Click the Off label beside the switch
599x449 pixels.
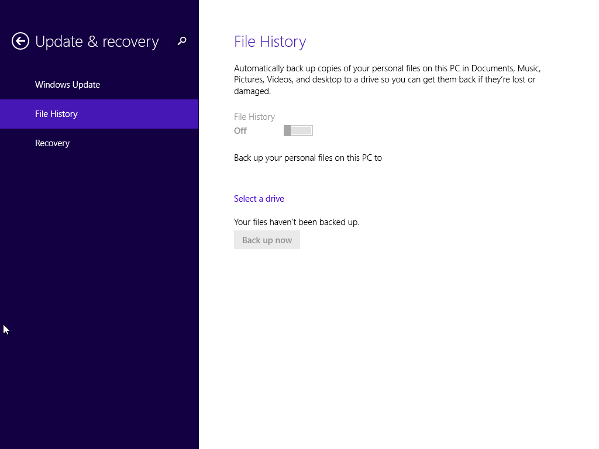click(240, 131)
